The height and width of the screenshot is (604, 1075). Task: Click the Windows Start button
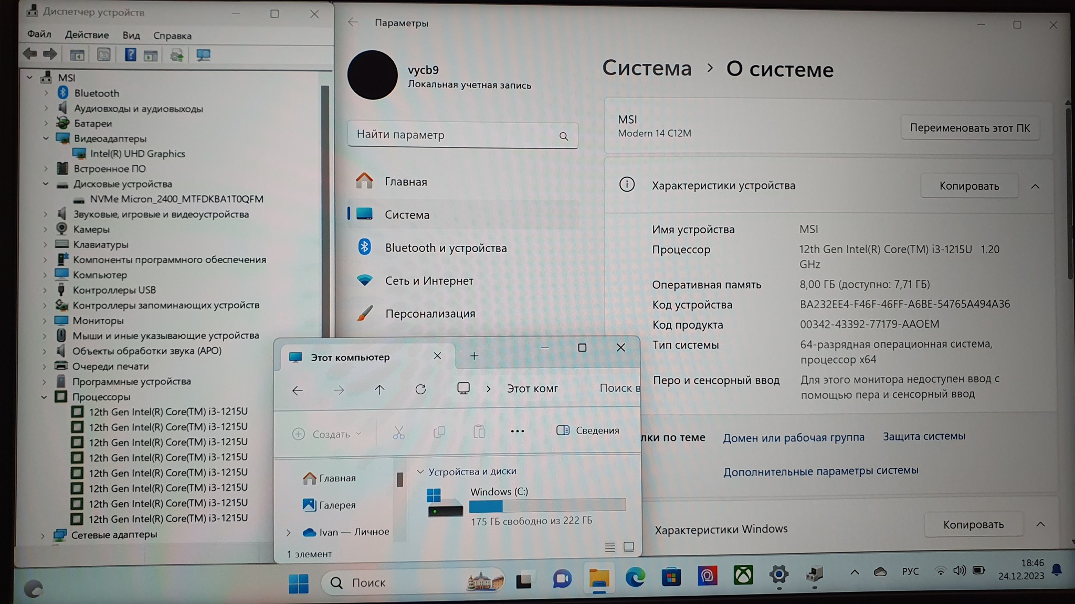pyautogui.click(x=299, y=583)
